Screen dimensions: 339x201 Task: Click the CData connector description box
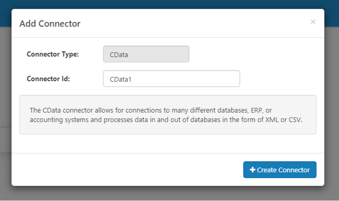point(167,128)
